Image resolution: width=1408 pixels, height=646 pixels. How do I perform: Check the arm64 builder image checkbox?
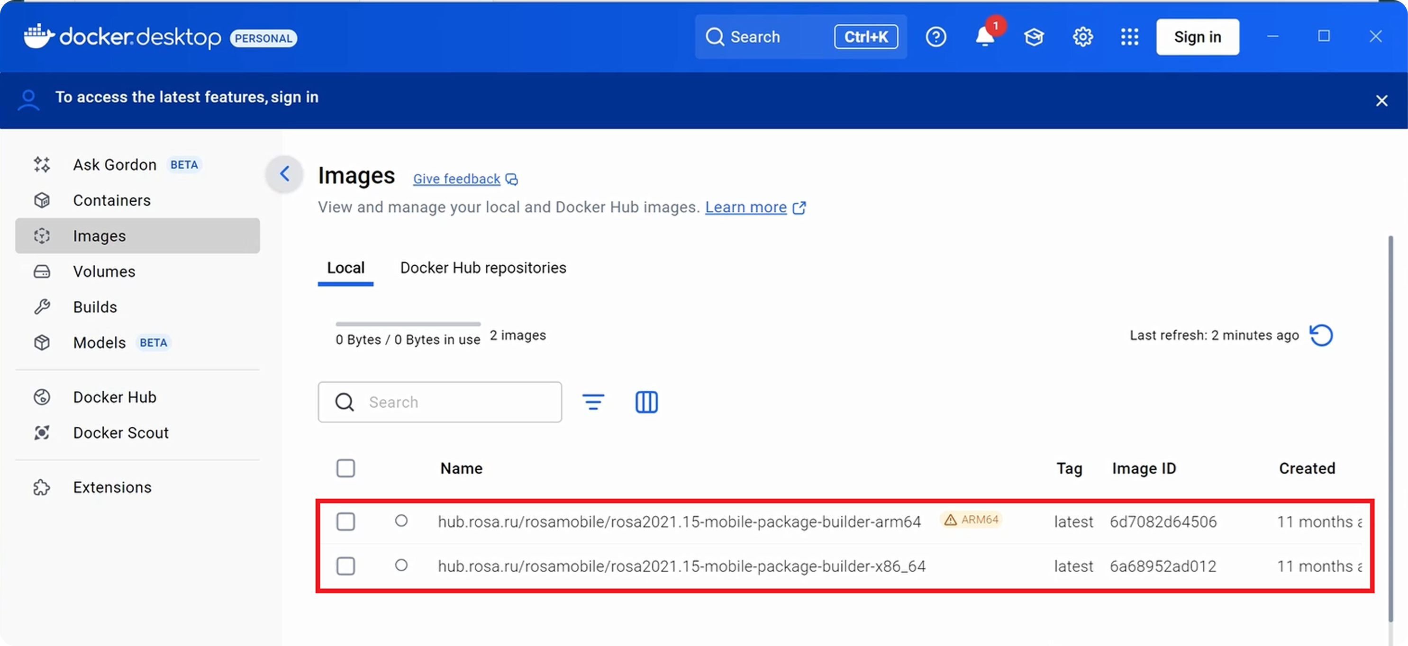[x=345, y=521]
